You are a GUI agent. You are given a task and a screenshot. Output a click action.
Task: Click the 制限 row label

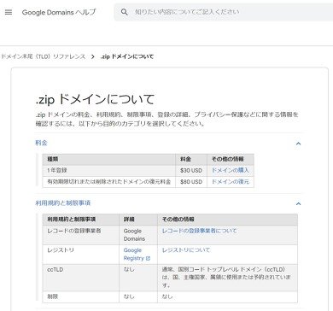coord(52,296)
